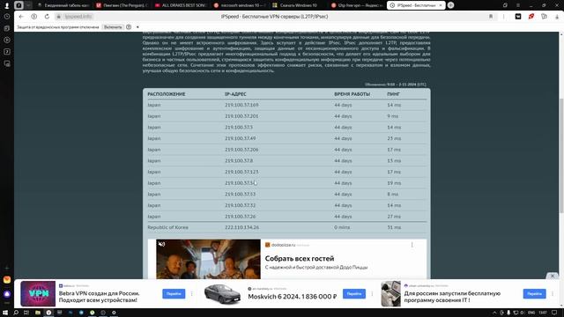564x317 pixels.
Task: Switch to the Пингвин (The Penguin) tab
Action: pyautogui.click(x=122, y=5)
